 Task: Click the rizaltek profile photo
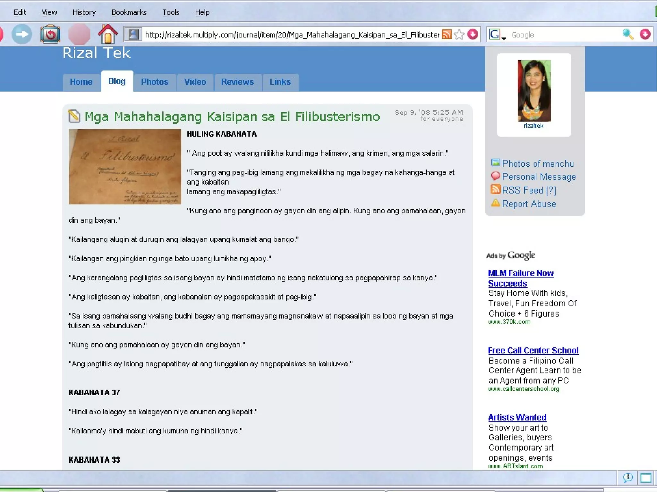(534, 91)
